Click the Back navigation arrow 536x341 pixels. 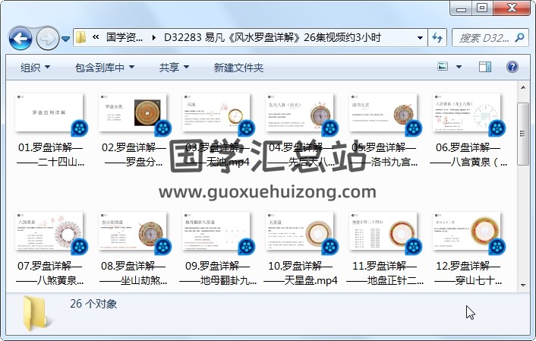[x=20, y=38]
